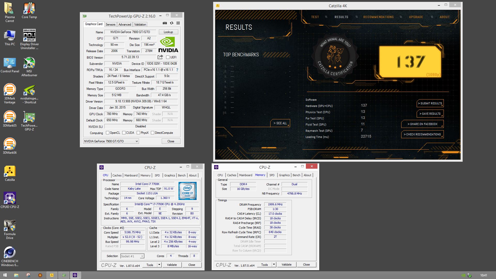Select the TechPowerUp GPU-Z desktop icon

pos(29,121)
